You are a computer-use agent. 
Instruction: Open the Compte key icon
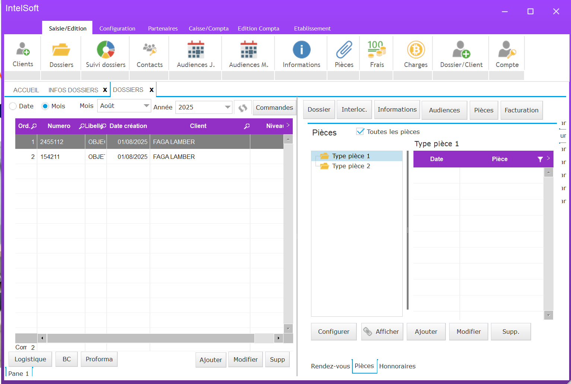coord(507,50)
